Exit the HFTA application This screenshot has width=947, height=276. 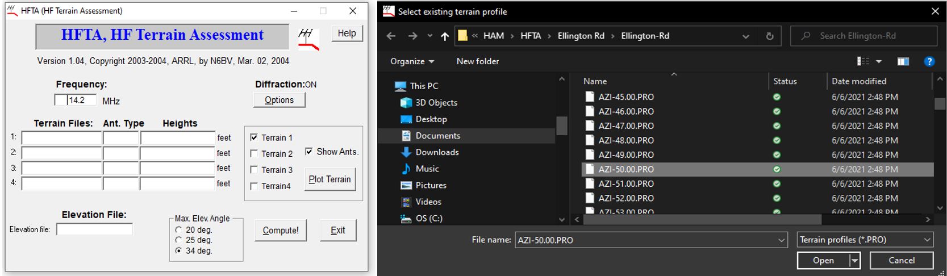[338, 231]
